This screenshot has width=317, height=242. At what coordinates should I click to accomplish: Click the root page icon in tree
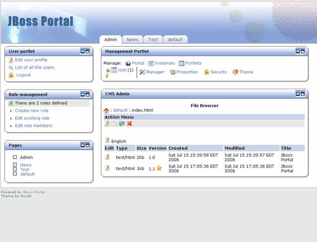(114, 70)
